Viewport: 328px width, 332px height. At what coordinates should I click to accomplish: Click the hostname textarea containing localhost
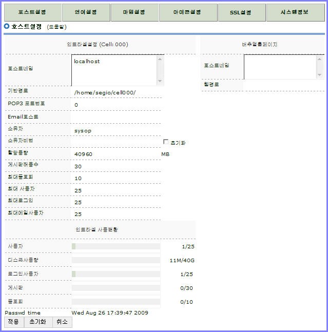(x=114, y=70)
